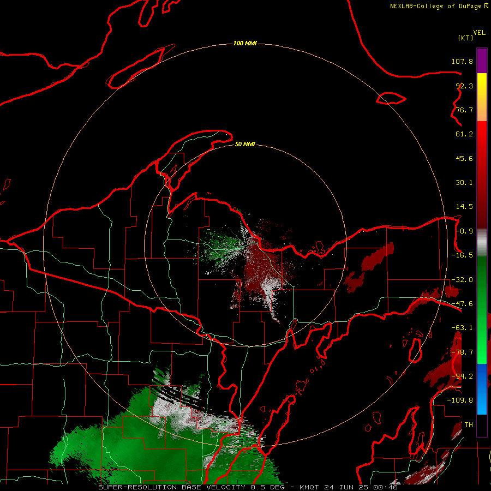Image resolution: width=491 pixels, height=491 pixels.
Task: Click the [KT] units label
Action: tap(465, 38)
